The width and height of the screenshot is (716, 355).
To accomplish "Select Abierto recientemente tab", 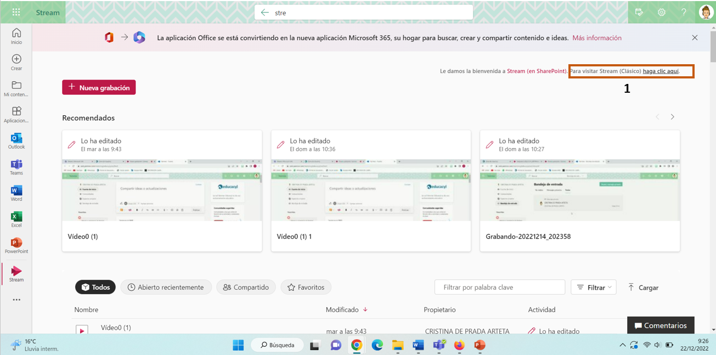I will [166, 287].
